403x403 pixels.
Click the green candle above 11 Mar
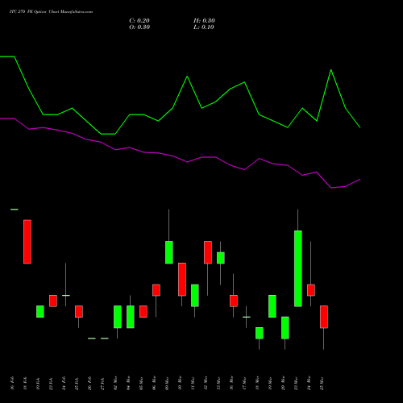[195, 296]
